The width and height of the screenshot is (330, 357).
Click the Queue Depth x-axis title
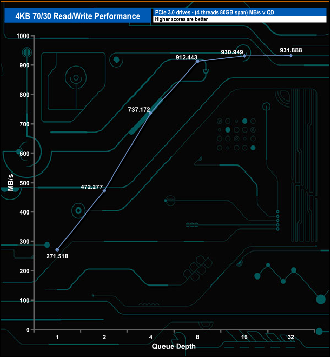click(x=174, y=346)
